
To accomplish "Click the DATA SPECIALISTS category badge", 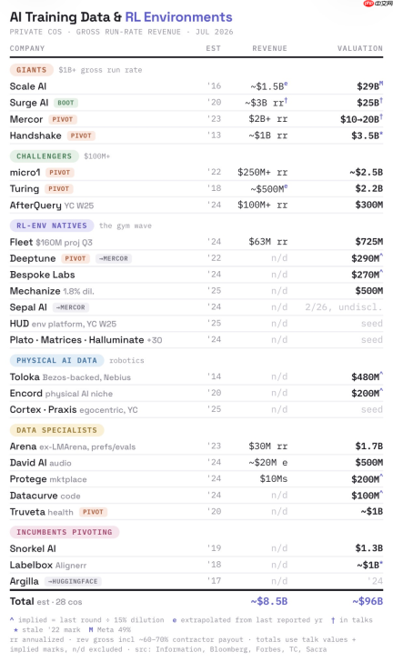I will pos(56,430).
